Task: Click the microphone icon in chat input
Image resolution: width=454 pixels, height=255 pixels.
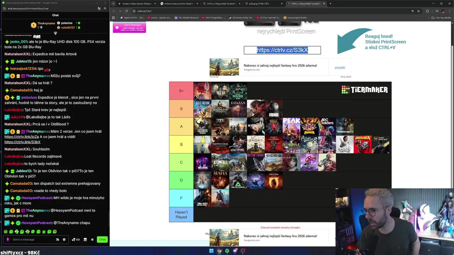Action: [x=8, y=239]
